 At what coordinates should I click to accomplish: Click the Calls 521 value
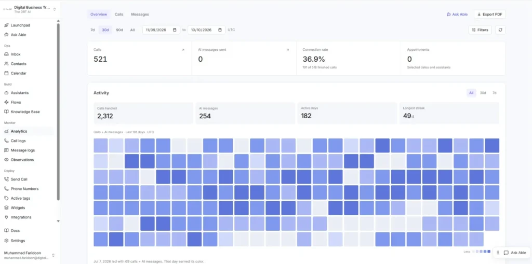(100, 59)
